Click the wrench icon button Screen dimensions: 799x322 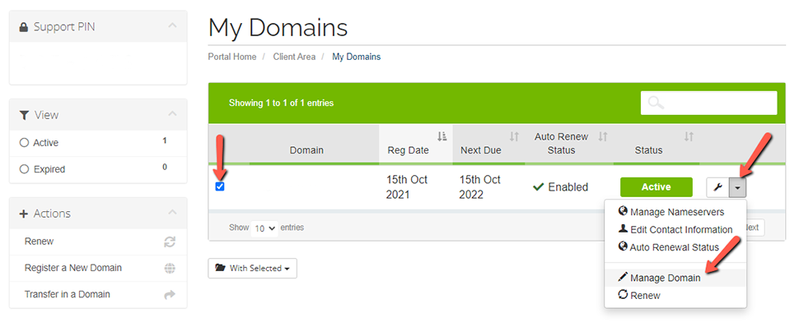pyautogui.click(x=718, y=187)
